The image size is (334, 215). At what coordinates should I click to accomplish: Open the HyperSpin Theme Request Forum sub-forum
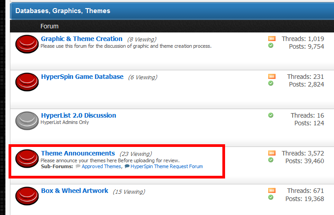click(167, 166)
